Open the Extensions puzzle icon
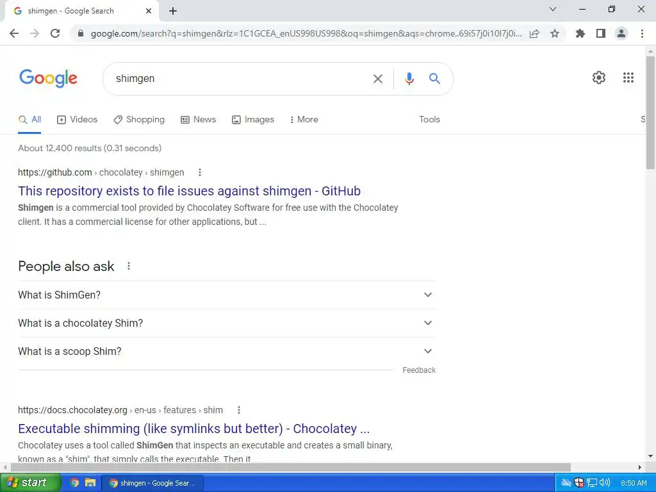This screenshot has width=656, height=492. click(x=580, y=33)
